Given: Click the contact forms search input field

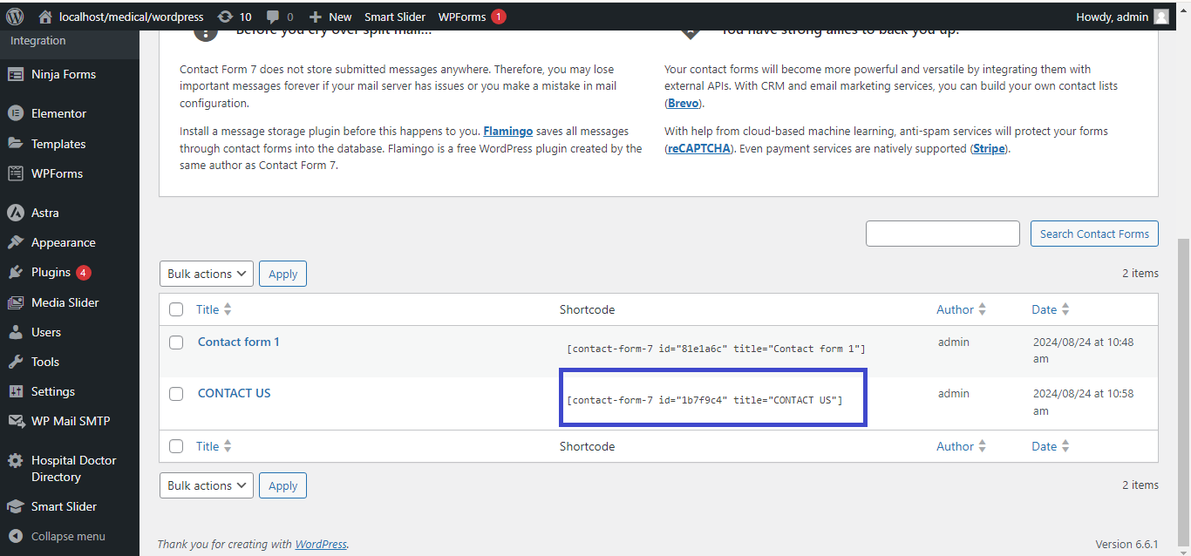Looking at the screenshot, I should pyautogui.click(x=942, y=234).
